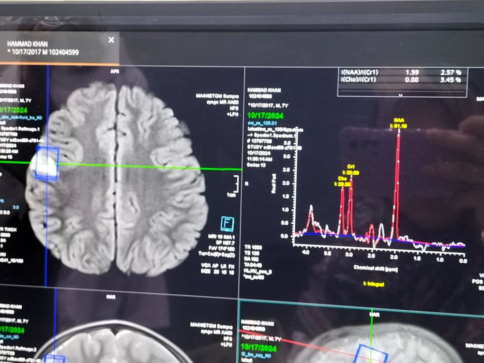Click the HAR label above coronal view

(x=110, y=297)
